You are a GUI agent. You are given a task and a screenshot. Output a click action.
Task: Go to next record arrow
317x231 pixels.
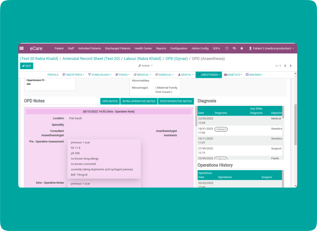coord(291,66)
